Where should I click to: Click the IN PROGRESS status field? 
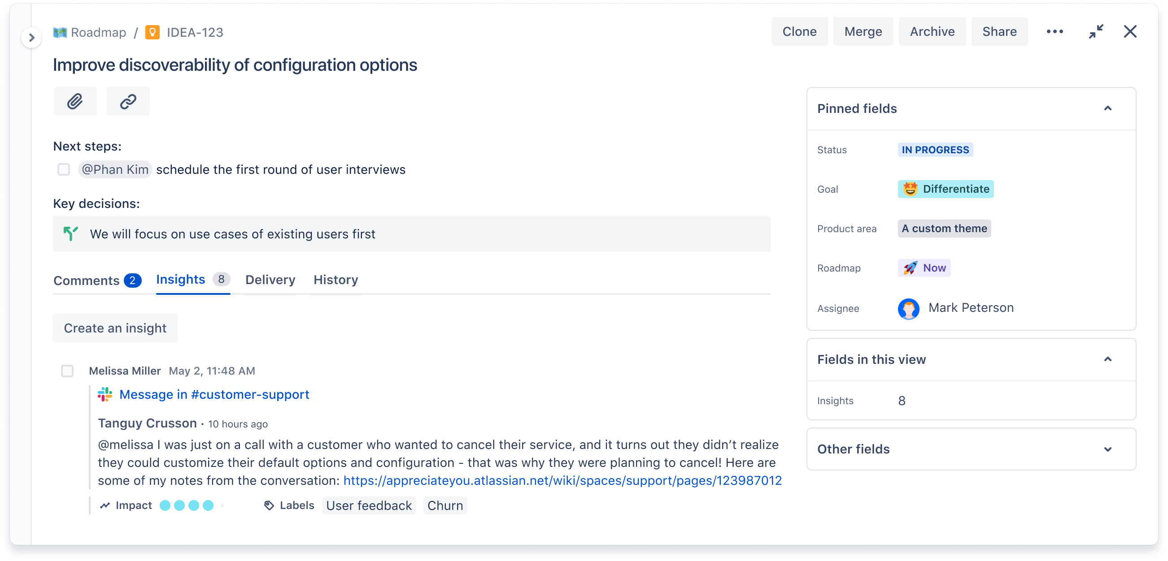pos(935,149)
